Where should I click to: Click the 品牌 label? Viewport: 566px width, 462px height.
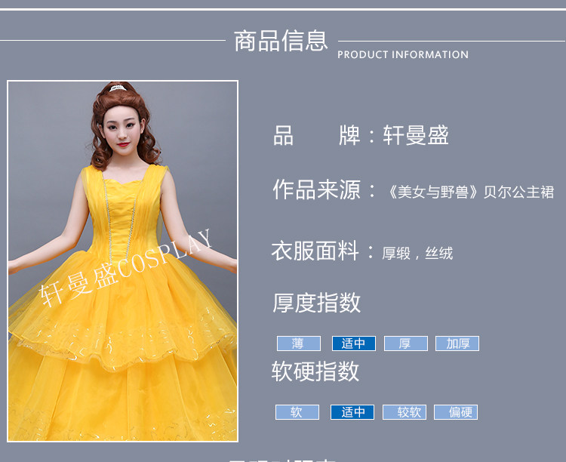click(x=316, y=135)
